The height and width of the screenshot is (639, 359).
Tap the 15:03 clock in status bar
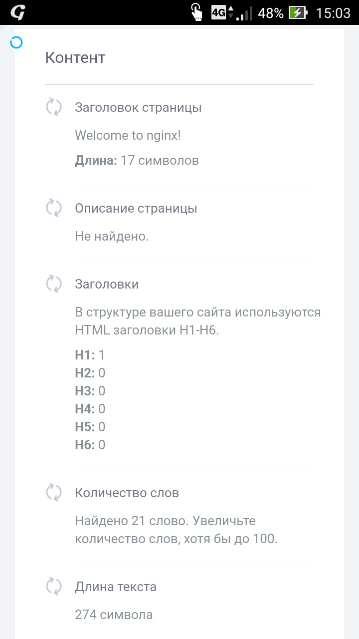[x=333, y=12]
